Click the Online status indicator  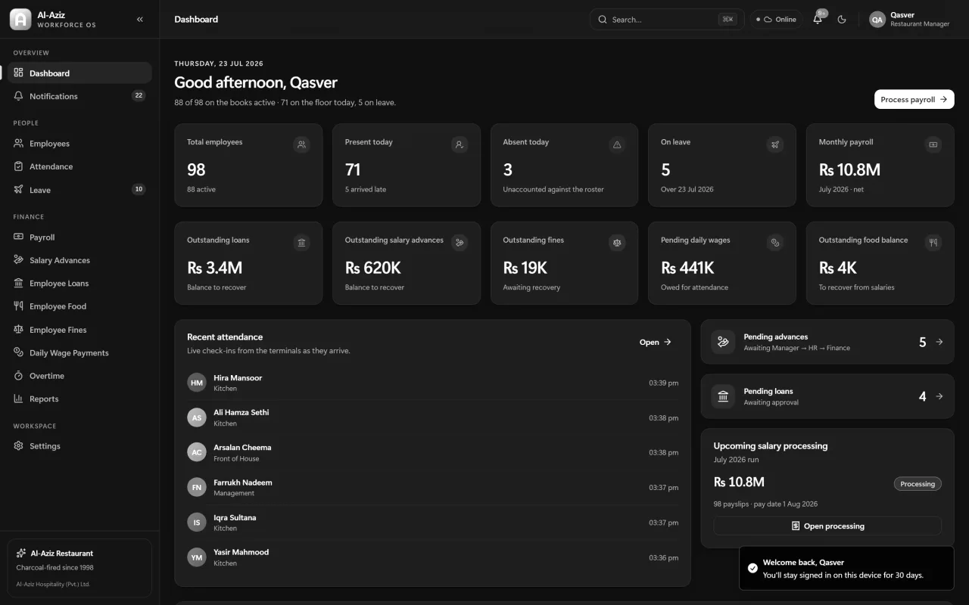tap(777, 20)
